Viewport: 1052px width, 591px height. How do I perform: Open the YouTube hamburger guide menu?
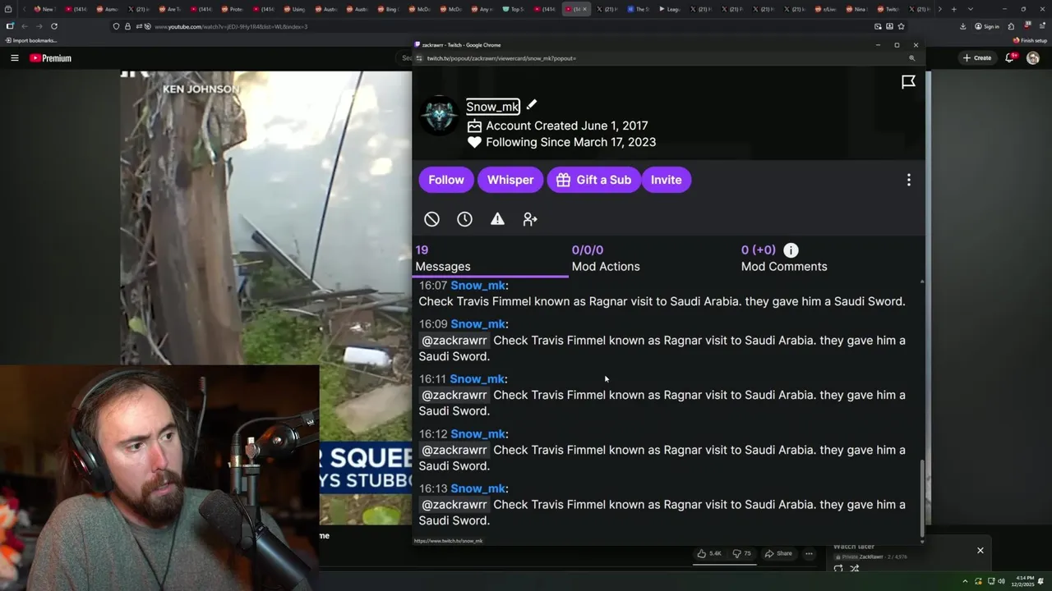click(x=14, y=58)
